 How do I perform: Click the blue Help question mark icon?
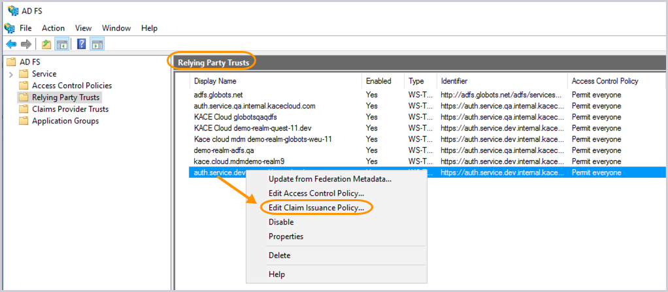pyautogui.click(x=82, y=44)
